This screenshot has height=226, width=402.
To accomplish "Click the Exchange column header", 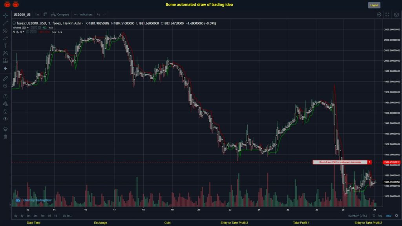I will pos(100,223).
